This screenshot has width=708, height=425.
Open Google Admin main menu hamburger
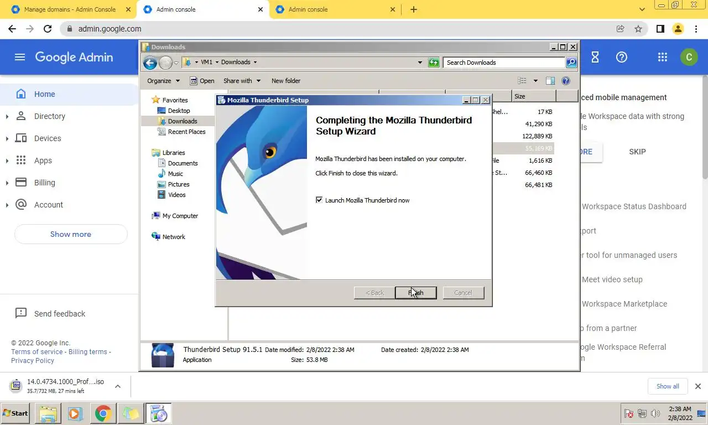click(x=20, y=57)
